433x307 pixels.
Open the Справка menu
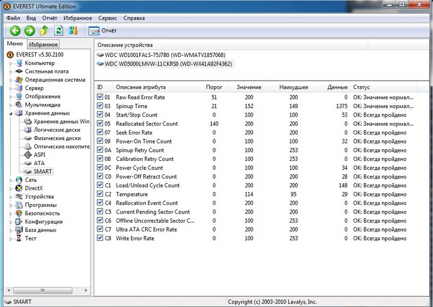[134, 18]
